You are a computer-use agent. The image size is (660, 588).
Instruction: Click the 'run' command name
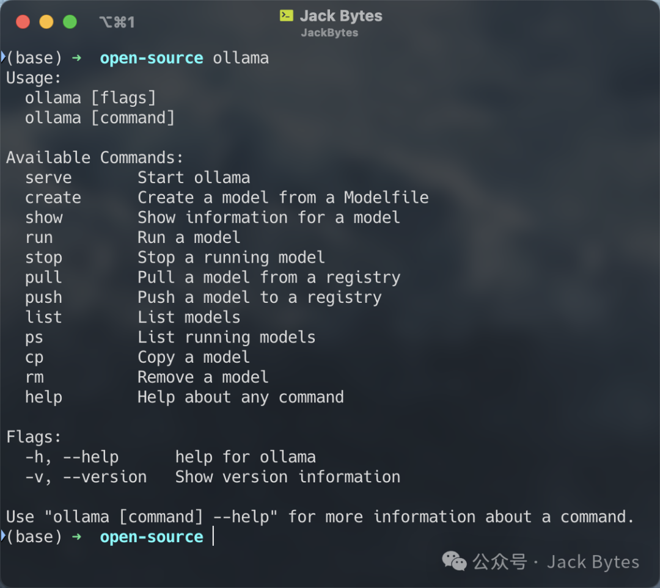39,238
